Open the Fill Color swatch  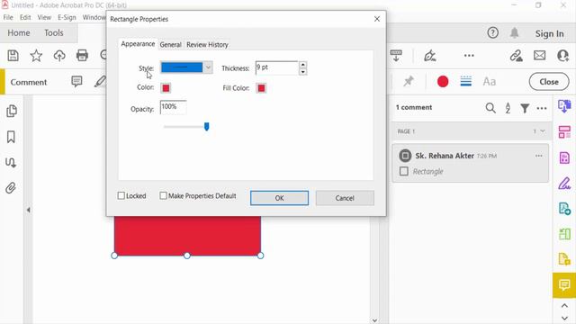tap(261, 88)
